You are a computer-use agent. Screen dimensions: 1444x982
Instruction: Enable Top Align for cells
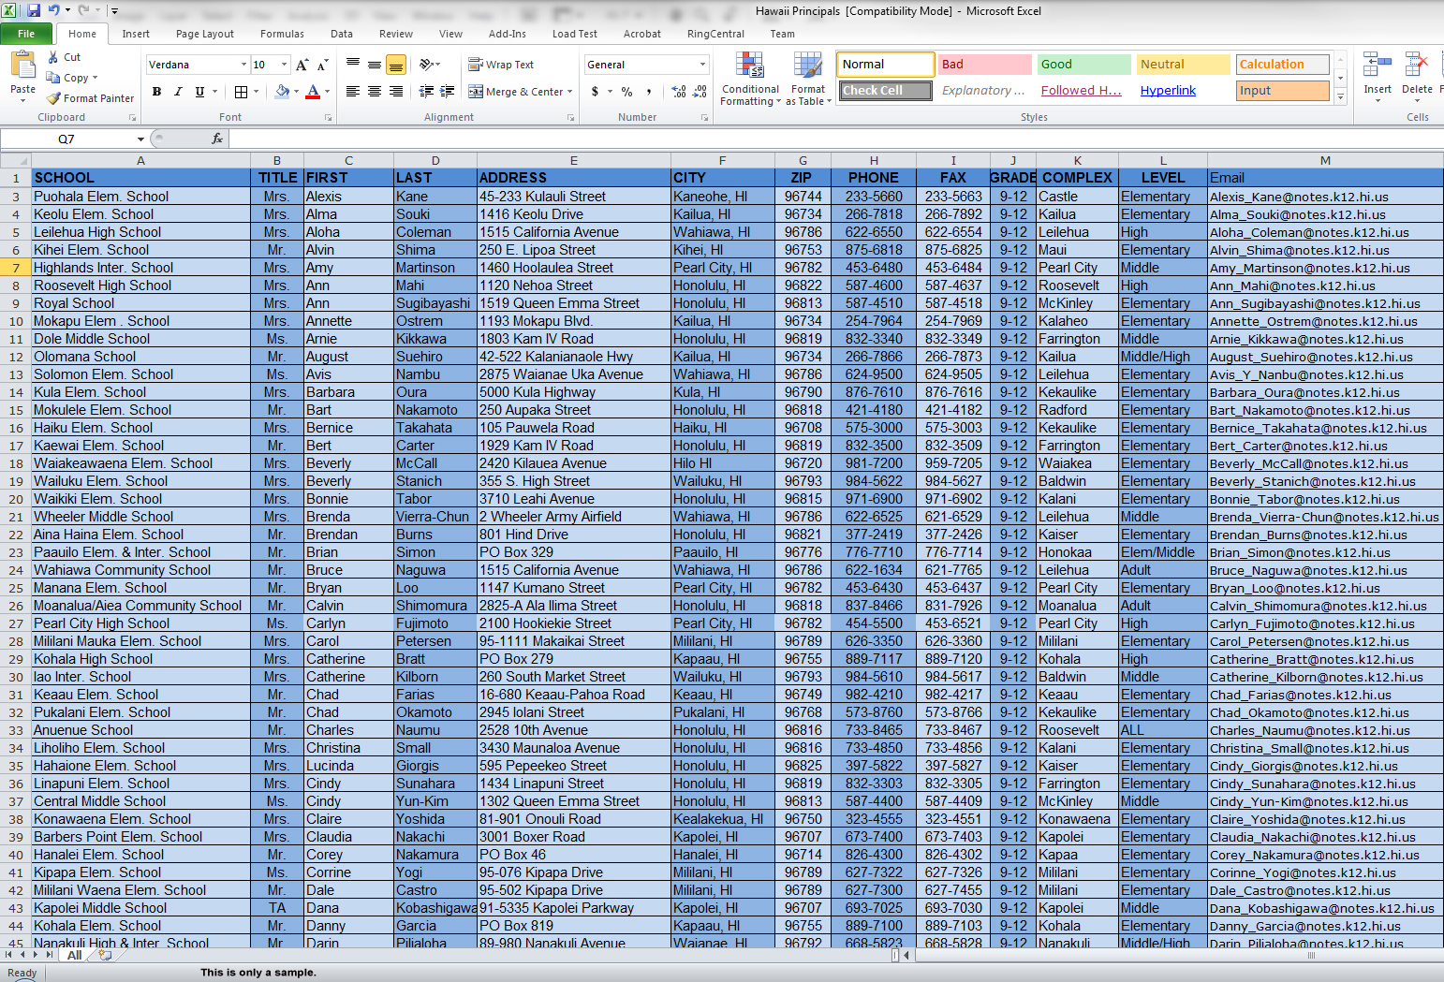point(353,65)
